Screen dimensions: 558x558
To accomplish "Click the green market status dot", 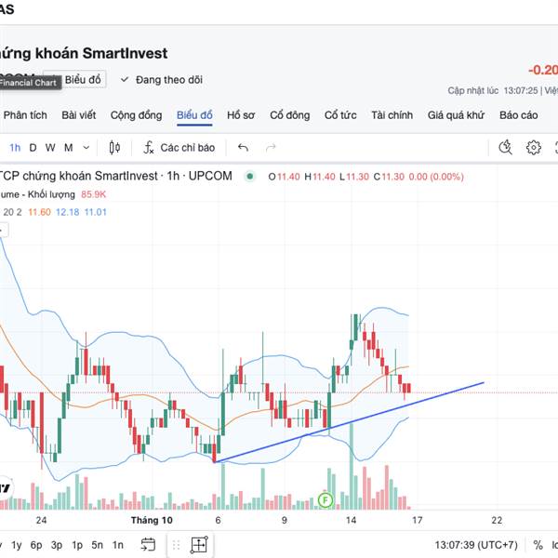I will point(250,176).
